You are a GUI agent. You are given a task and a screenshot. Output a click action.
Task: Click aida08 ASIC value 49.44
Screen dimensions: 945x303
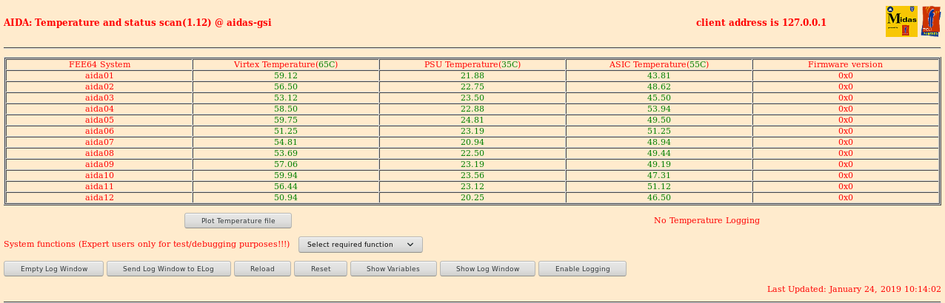tap(659, 153)
